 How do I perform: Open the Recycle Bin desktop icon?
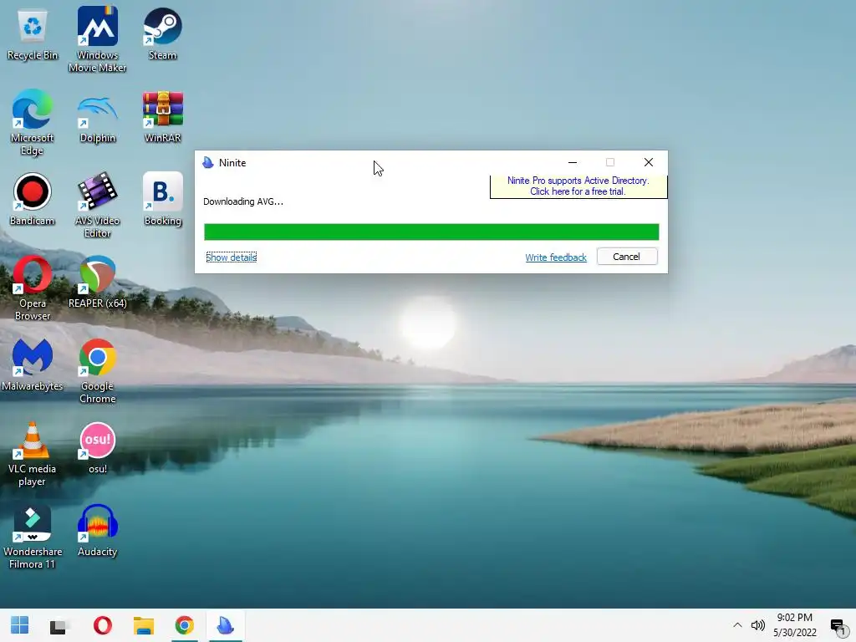[x=33, y=35]
